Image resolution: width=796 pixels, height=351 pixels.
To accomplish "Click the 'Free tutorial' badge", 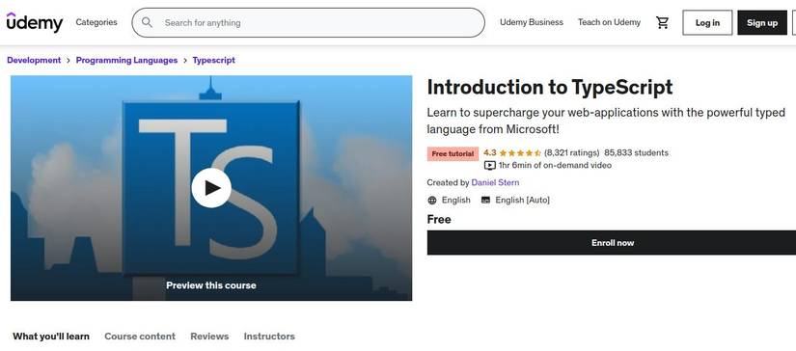I will pyautogui.click(x=453, y=153).
